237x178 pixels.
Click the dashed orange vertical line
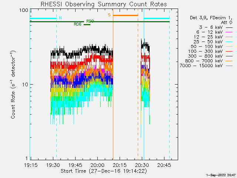tap(138, 84)
